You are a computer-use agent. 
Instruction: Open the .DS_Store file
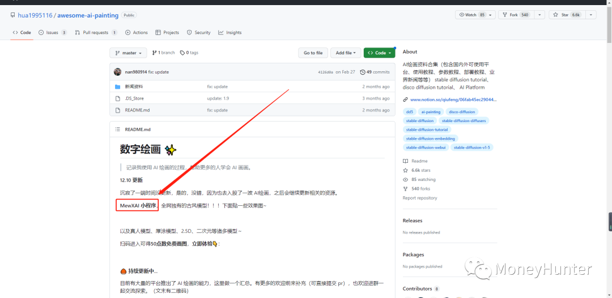[134, 98]
